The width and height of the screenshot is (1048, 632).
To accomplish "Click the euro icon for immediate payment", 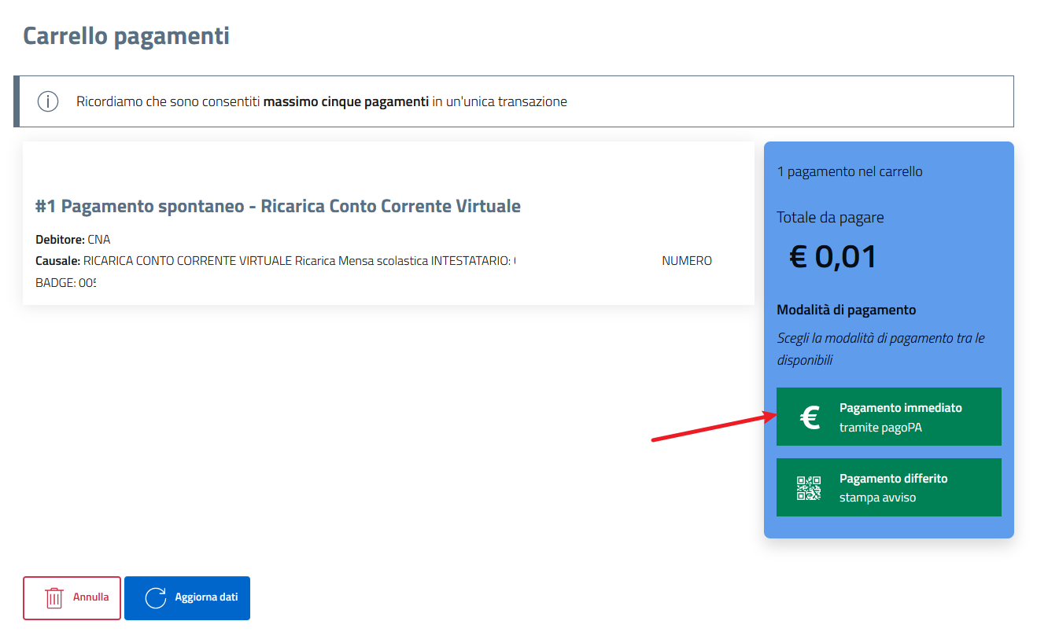I will pos(809,417).
